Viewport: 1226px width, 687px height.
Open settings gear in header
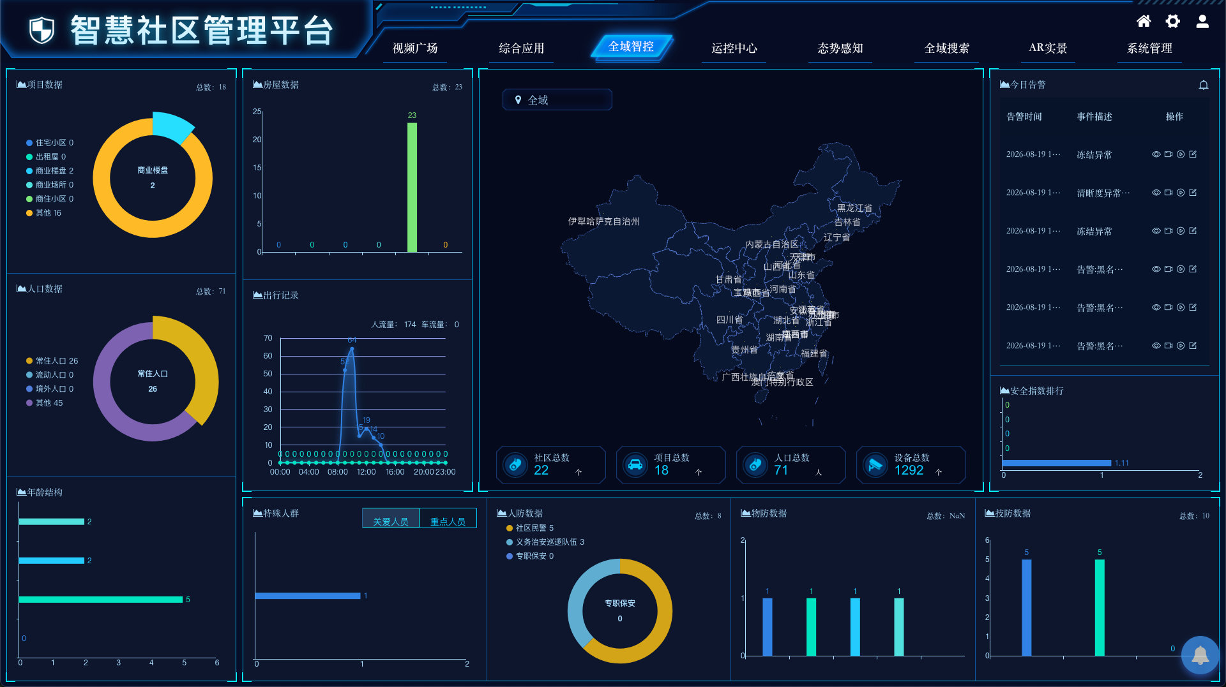point(1173,21)
